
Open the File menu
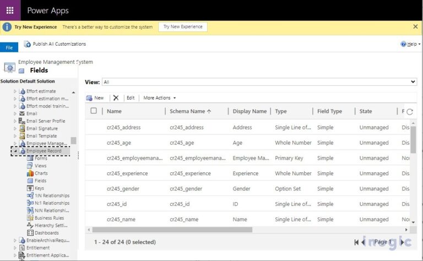[9, 48]
